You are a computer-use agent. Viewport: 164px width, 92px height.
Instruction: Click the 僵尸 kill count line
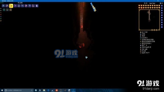click(143, 45)
